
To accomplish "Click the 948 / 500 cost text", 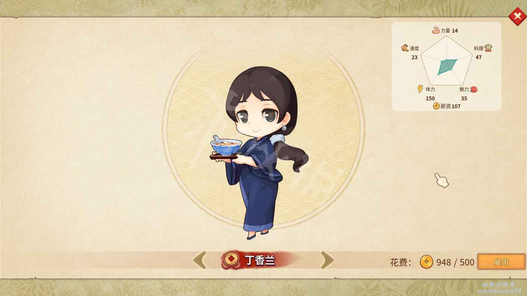I will (x=455, y=262).
